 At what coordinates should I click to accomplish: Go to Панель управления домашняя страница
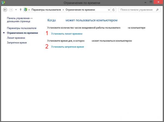[x=20, y=20]
